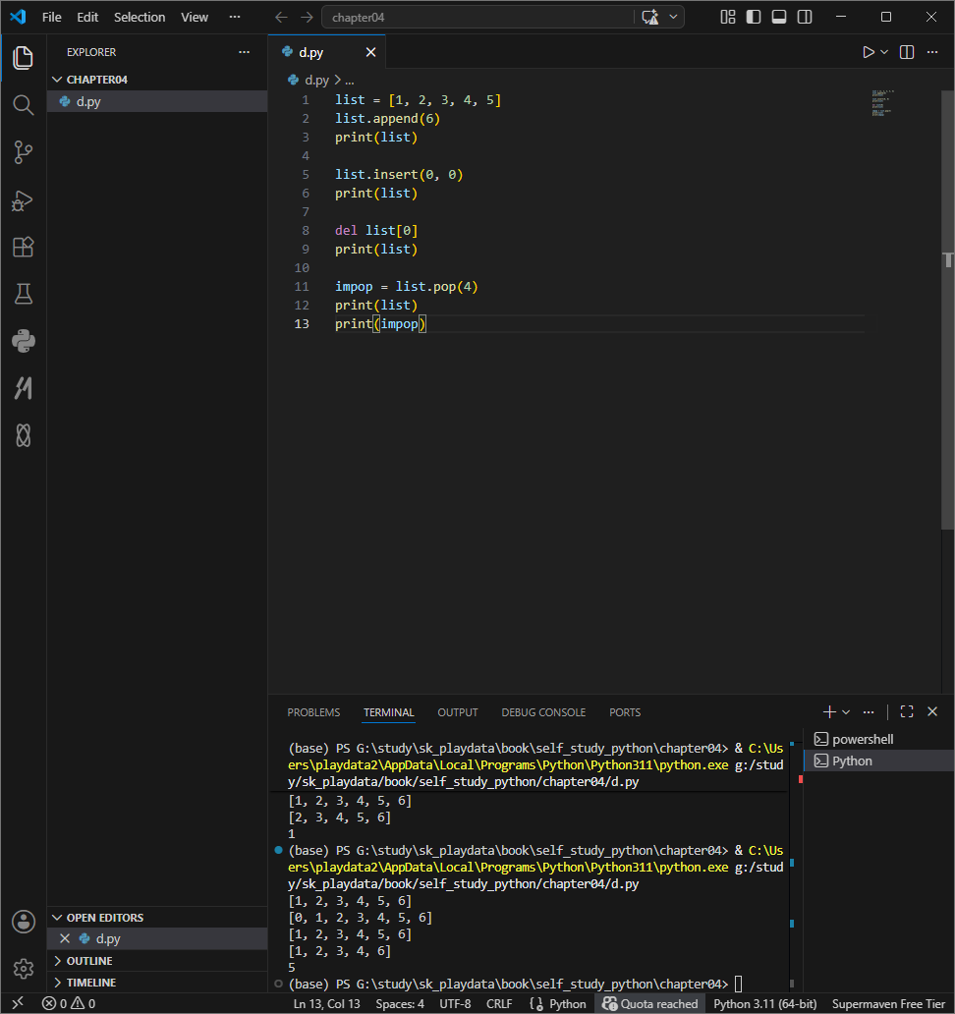Open the Edit menu

click(x=87, y=18)
